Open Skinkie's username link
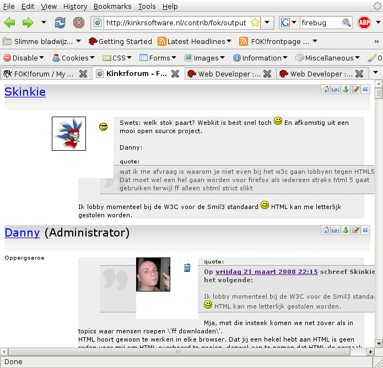 [x=25, y=92]
